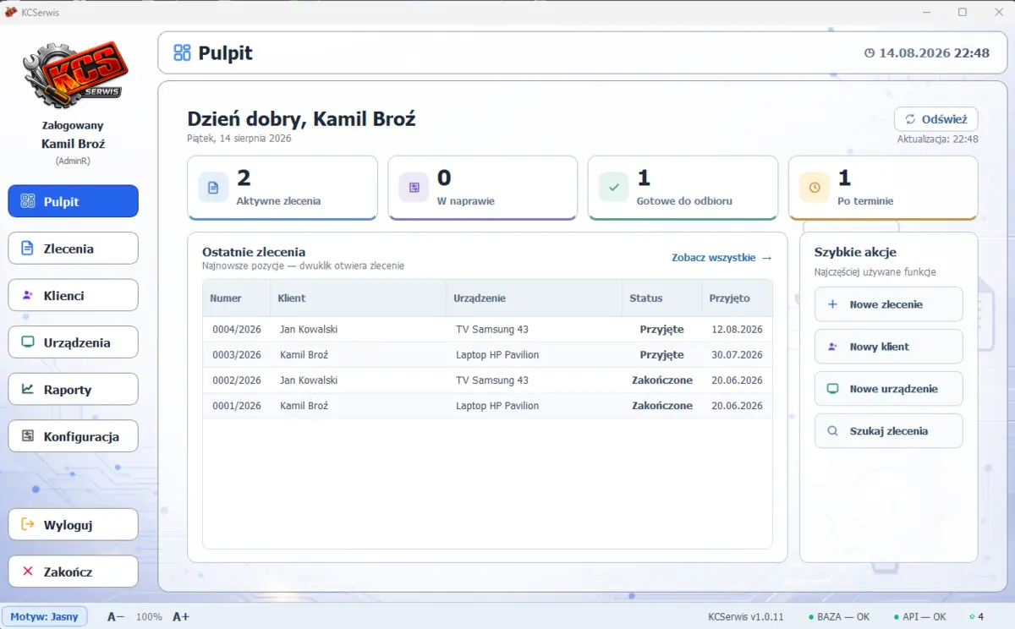Image resolution: width=1015 pixels, height=629 pixels.
Task: Select order row 0004/2026
Action: pos(487,330)
